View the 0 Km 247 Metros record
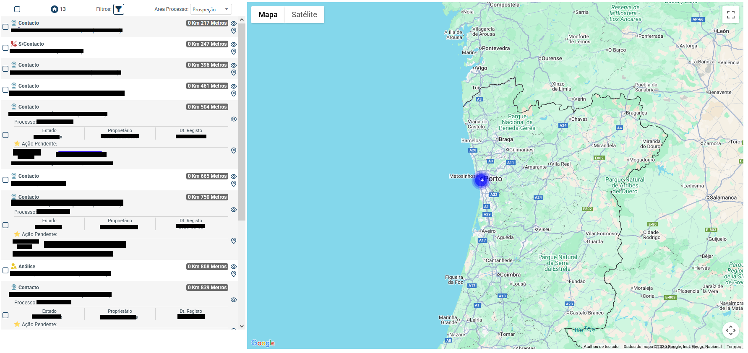The width and height of the screenshot is (748, 353). [234, 44]
